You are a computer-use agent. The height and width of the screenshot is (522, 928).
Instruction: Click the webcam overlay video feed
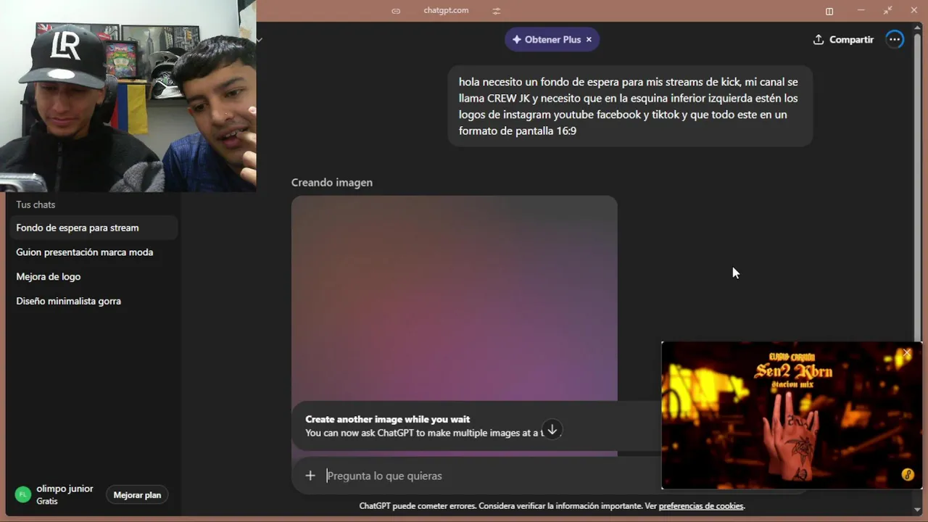point(128,96)
